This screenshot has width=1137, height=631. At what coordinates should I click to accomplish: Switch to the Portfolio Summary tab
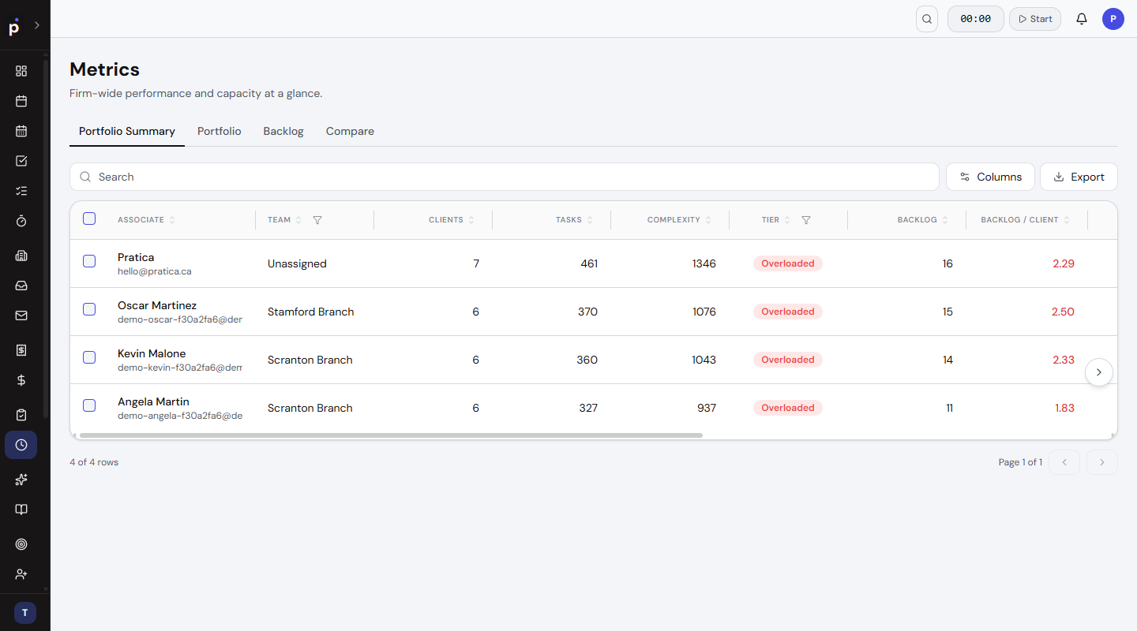(127, 131)
